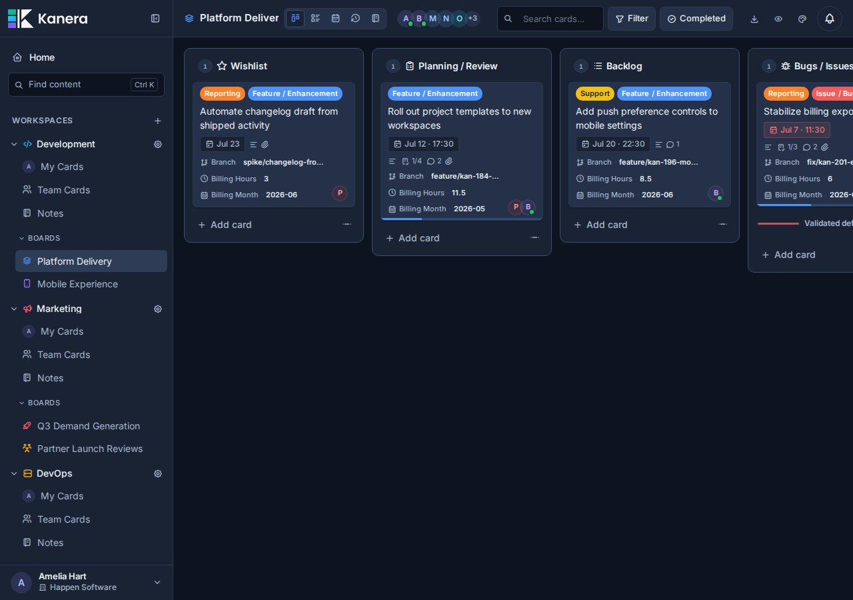Click Jul 23 due date chip
This screenshot has height=600, width=853.
pyautogui.click(x=223, y=144)
